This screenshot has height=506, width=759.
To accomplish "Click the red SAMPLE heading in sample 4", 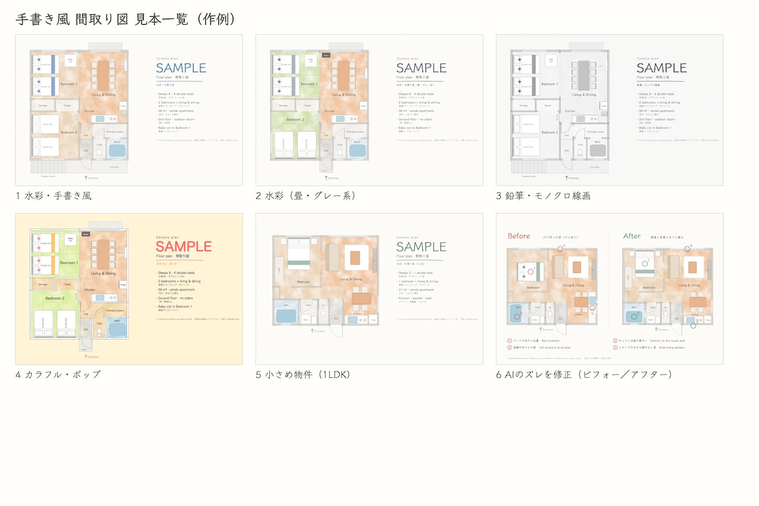I will pos(184,246).
